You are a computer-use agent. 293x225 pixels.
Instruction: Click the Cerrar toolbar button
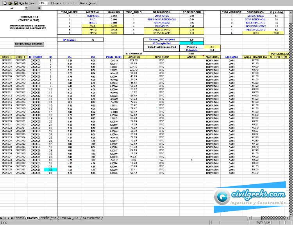pos(92,3)
